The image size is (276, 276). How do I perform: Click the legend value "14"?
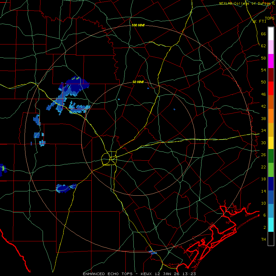click(x=263, y=191)
